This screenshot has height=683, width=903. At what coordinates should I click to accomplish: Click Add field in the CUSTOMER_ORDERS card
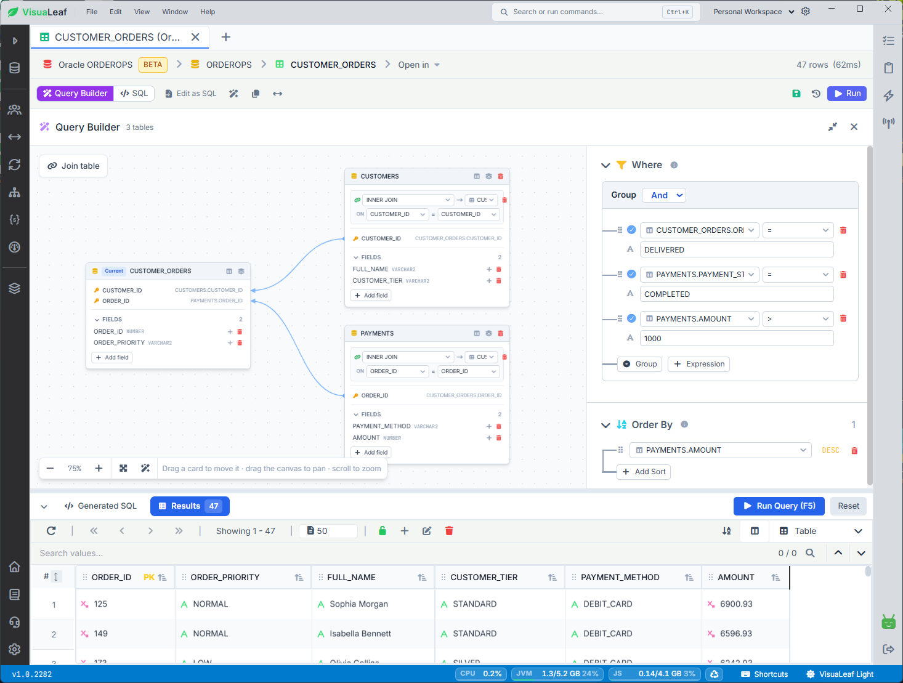pos(112,358)
